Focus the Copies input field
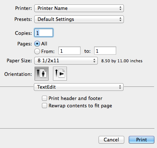 pos(44,33)
